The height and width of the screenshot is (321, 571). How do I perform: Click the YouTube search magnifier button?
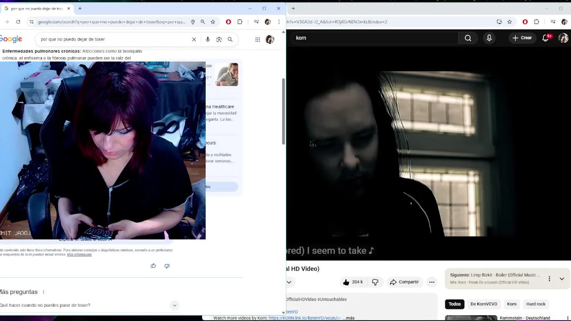tap(468, 38)
